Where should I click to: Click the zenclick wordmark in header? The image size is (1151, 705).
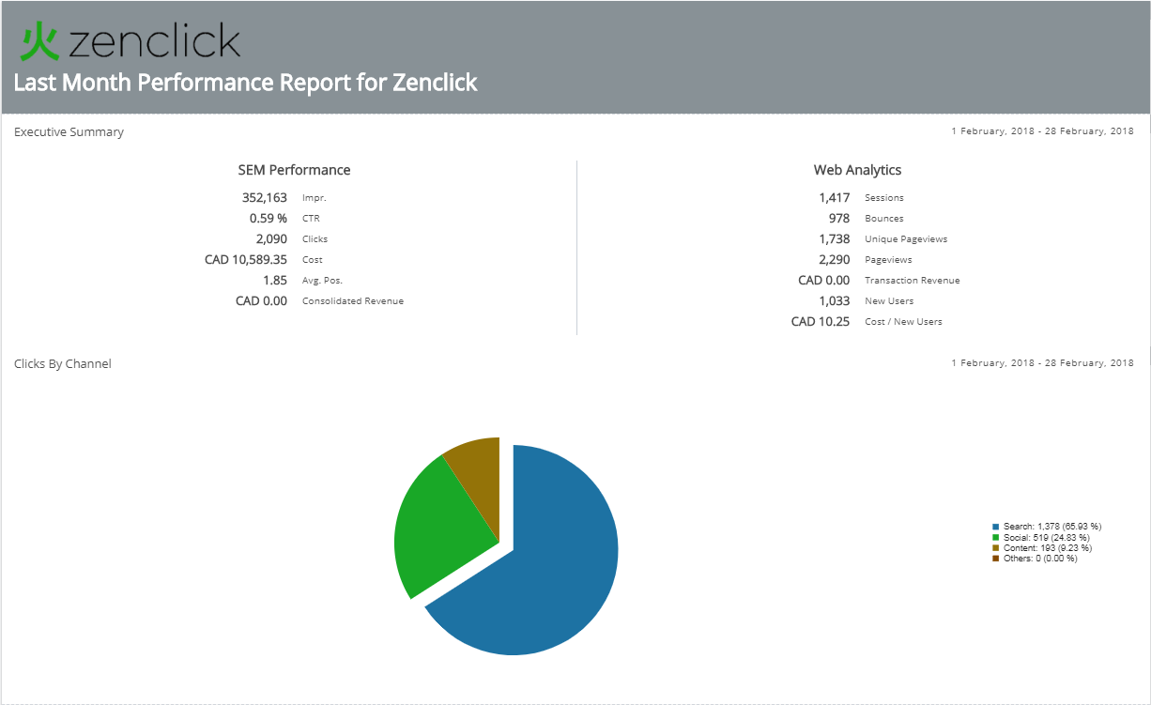click(155, 41)
